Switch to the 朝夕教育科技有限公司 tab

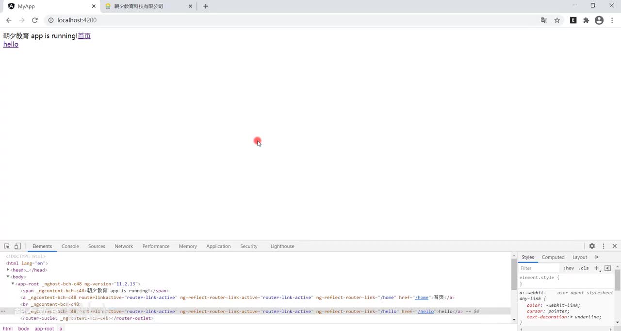148,6
